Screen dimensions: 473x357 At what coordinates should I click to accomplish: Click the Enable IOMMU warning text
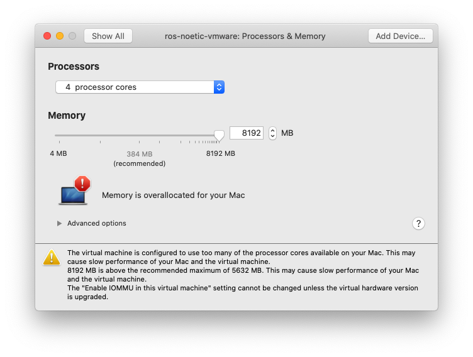coord(243,292)
